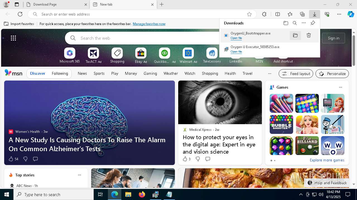This screenshot has height=200, width=357.
Task: Open comments on the eye article
Action: tap(208, 159)
